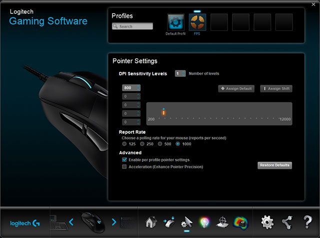Click the 800 DPI value stepper arrows
Viewport: 320px width, 238px height.
(x=138, y=88)
